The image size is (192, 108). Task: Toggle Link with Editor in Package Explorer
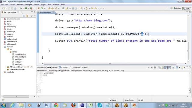[27, 16]
